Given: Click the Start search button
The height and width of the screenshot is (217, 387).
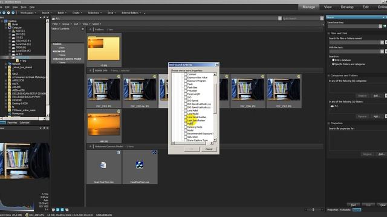Looking at the screenshot, I should [353, 205].
